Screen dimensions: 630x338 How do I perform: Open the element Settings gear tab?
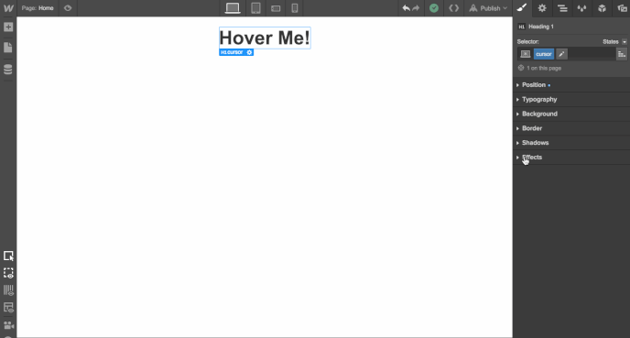pos(542,8)
